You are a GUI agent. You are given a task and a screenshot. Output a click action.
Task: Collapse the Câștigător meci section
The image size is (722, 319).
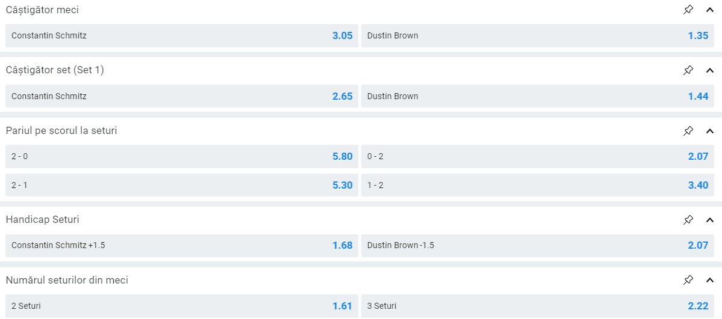click(709, 10)
